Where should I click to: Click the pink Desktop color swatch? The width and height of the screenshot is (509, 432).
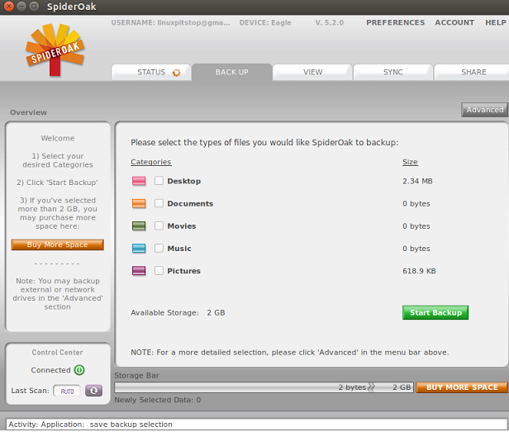(139, 181)
